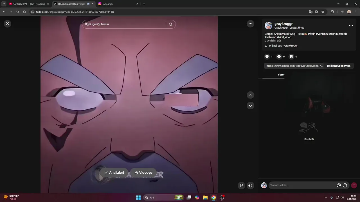Open the volume control in system tray
The image size is (360, 202).
pyautogui.click(x=342, y=198)
